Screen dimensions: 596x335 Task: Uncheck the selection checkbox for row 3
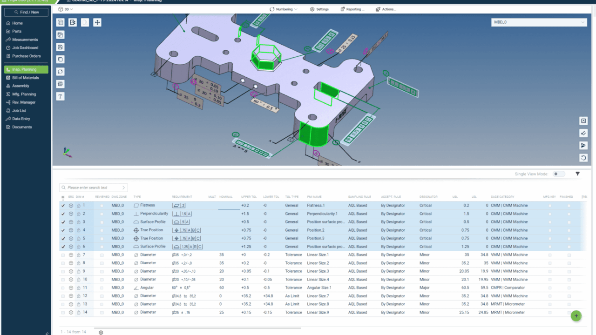click(63, 222)
